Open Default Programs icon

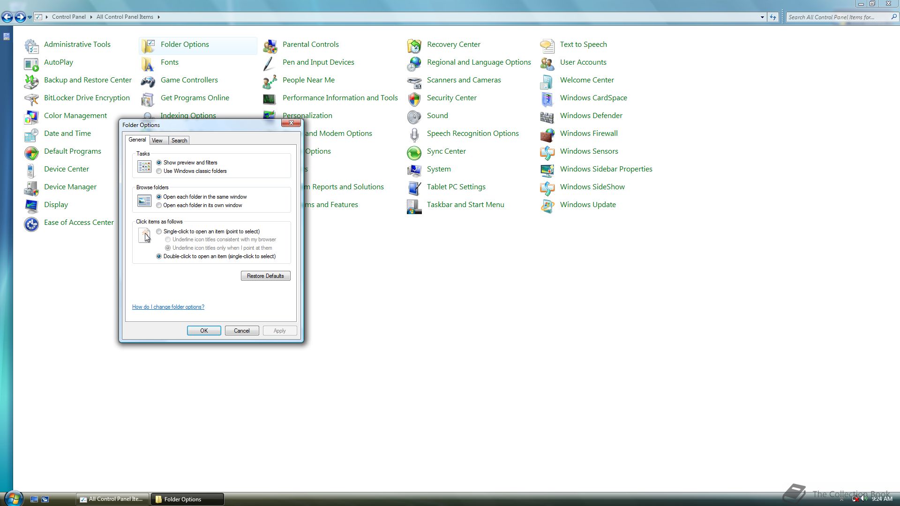[x=31, y=152]
